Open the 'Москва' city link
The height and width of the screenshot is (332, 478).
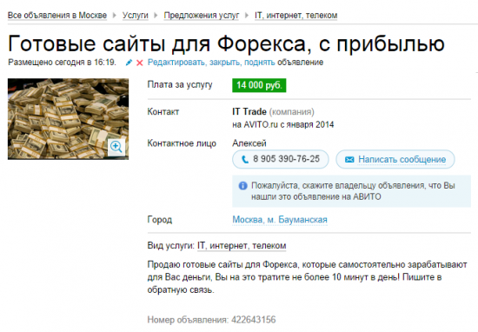pos(249,220)
